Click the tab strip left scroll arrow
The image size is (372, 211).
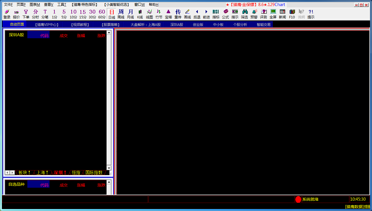[x=7, y=172]
